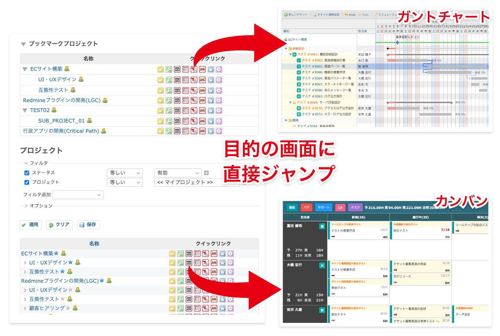
Task: Open ticket list icon in UI・UXデザイン bookmark row
Action: pyautogui.click(x=186, y=80)
